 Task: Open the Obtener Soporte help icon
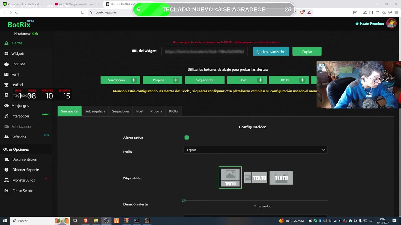[6, 170]
